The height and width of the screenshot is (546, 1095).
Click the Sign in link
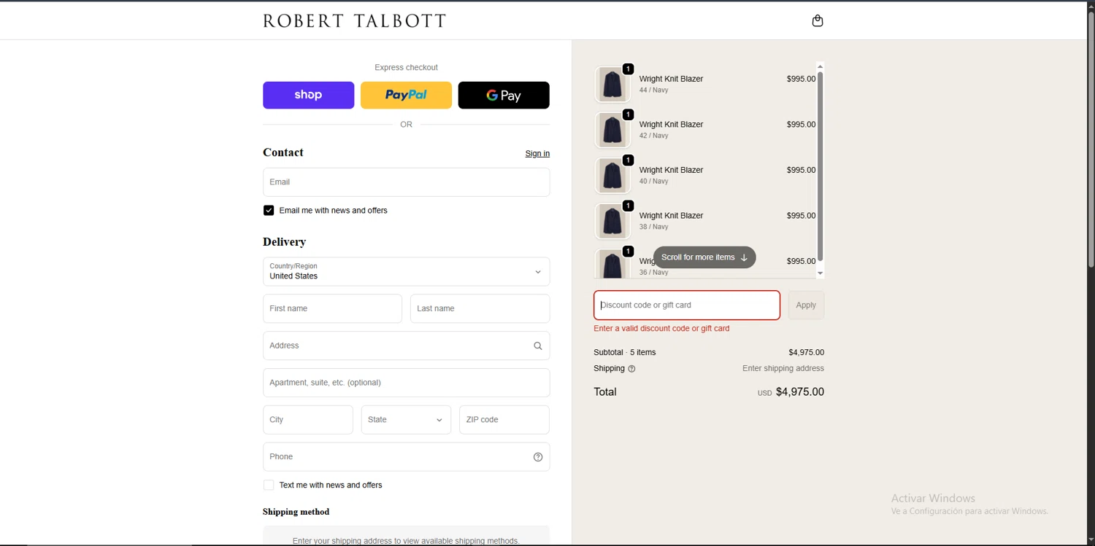537,154
